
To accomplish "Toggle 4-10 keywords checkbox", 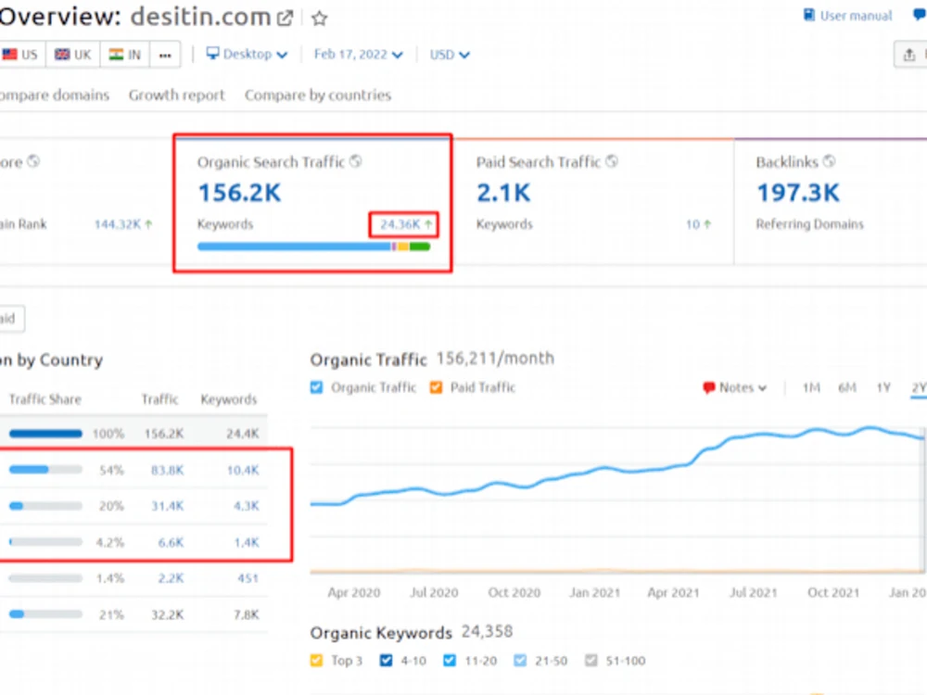I will (386, 661).
